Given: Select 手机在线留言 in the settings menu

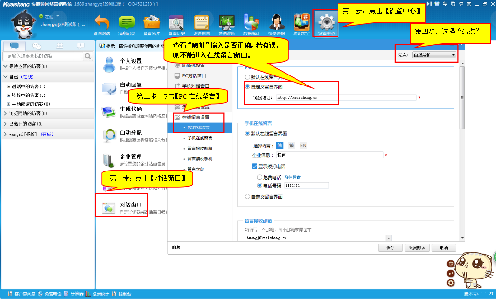Looking at the screenshot, I should pyautogui.click(x=200, y=138).
